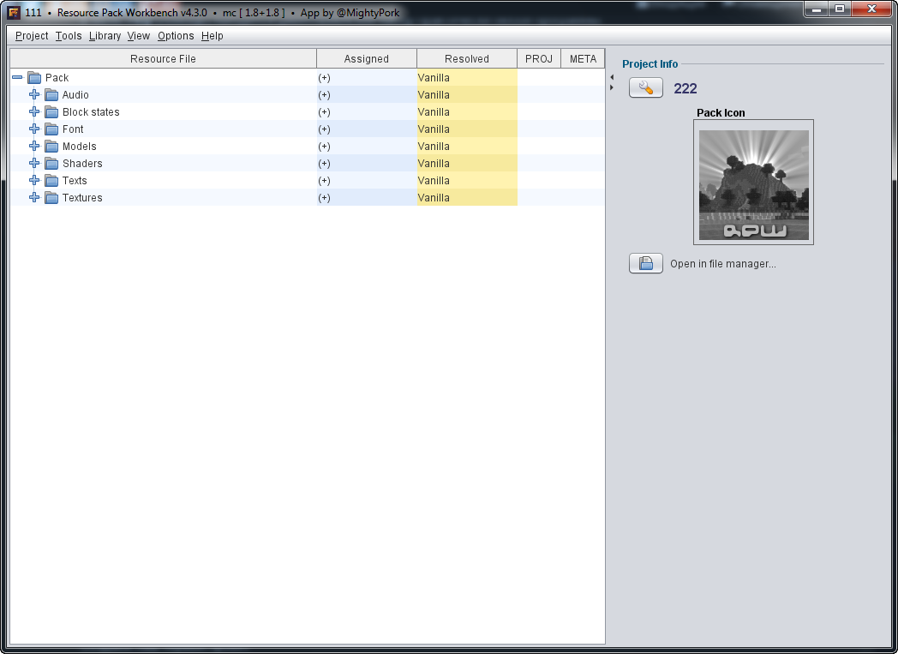Open the Library menu
The image size is (898, 654).
(105, 36)
